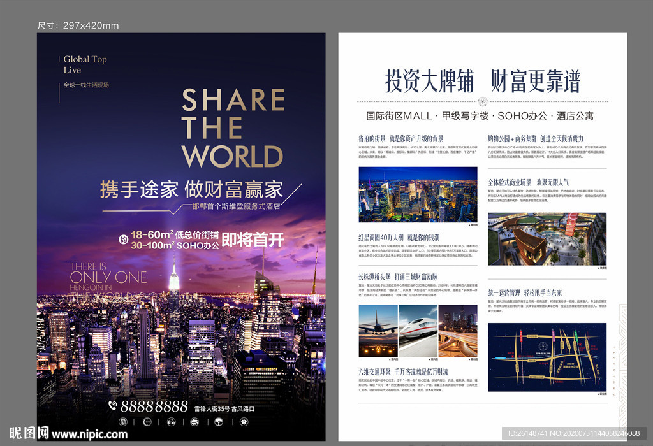Click the phone handset icon beside 88888888
653x446 pixels.
coord(113,405)
